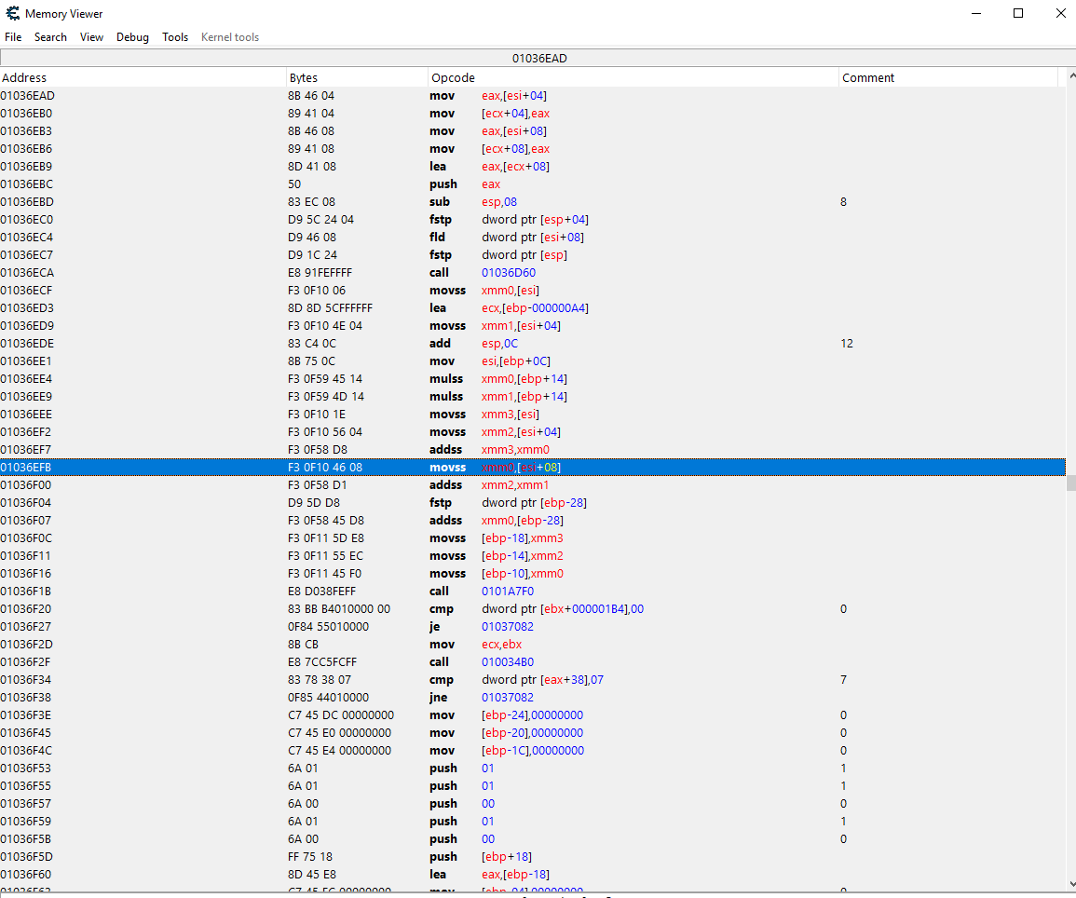Open the File menu
Viewport: 1076px width, 898px height.
(x=13, y=37)
